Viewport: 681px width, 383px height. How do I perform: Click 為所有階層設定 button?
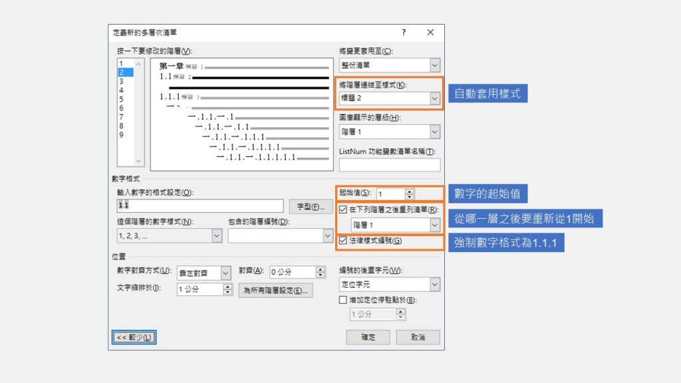(276, 291)
